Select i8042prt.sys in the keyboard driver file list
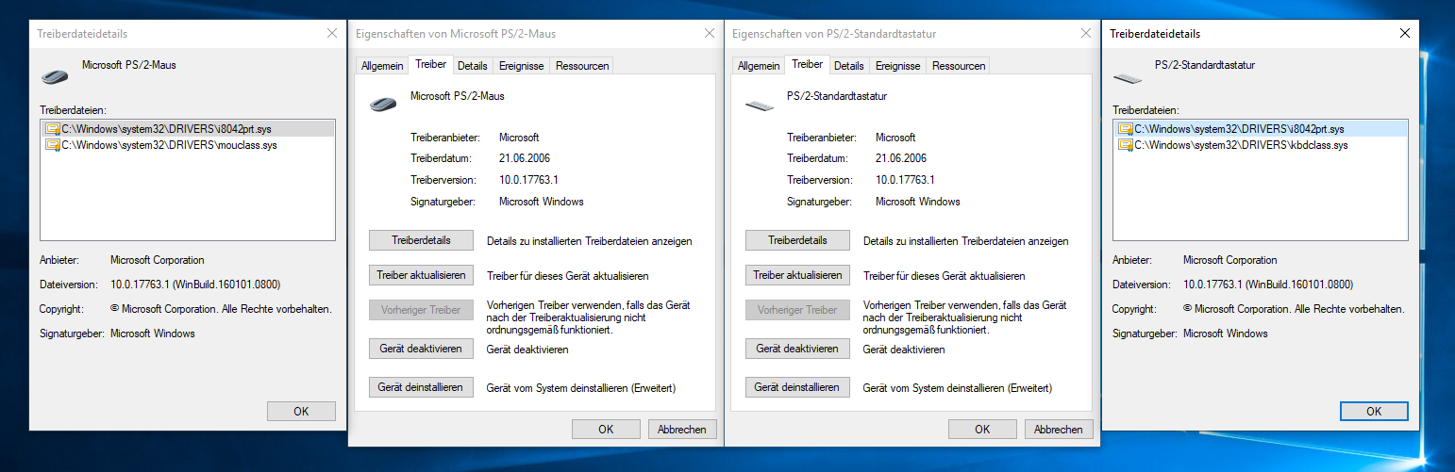Screen dimensions: 1455x472 coord(1260,128)
